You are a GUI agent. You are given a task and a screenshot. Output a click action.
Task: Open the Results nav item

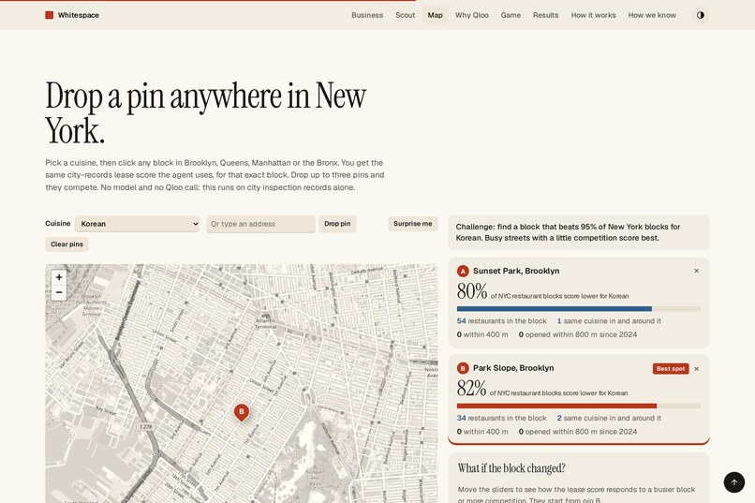(x=545, y=15)
